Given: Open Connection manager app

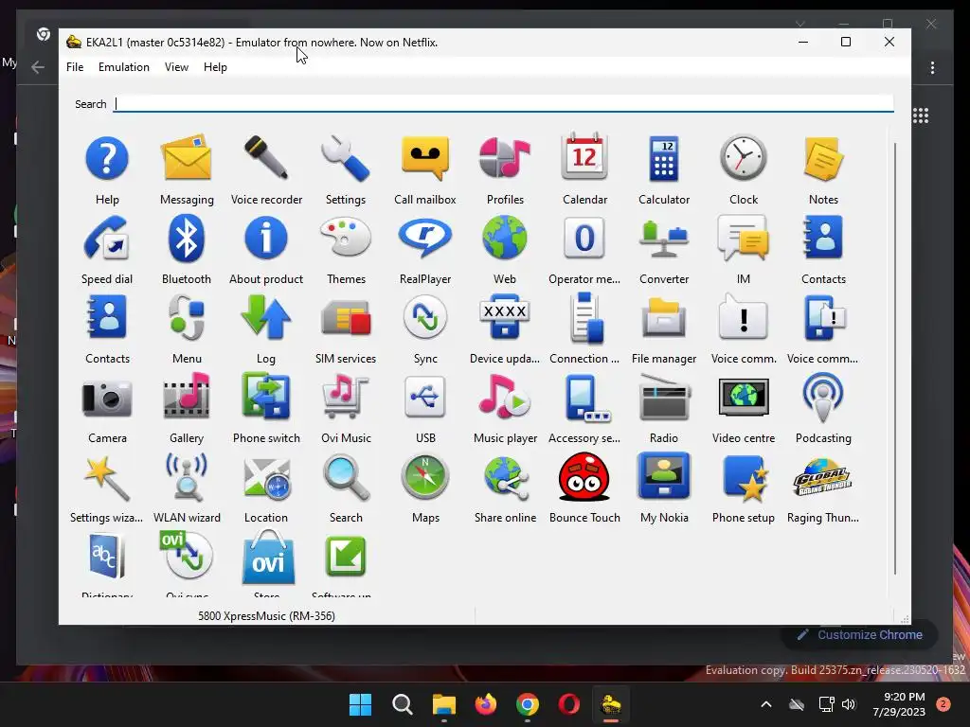Looking at the screenshot, I should (584, 317).
